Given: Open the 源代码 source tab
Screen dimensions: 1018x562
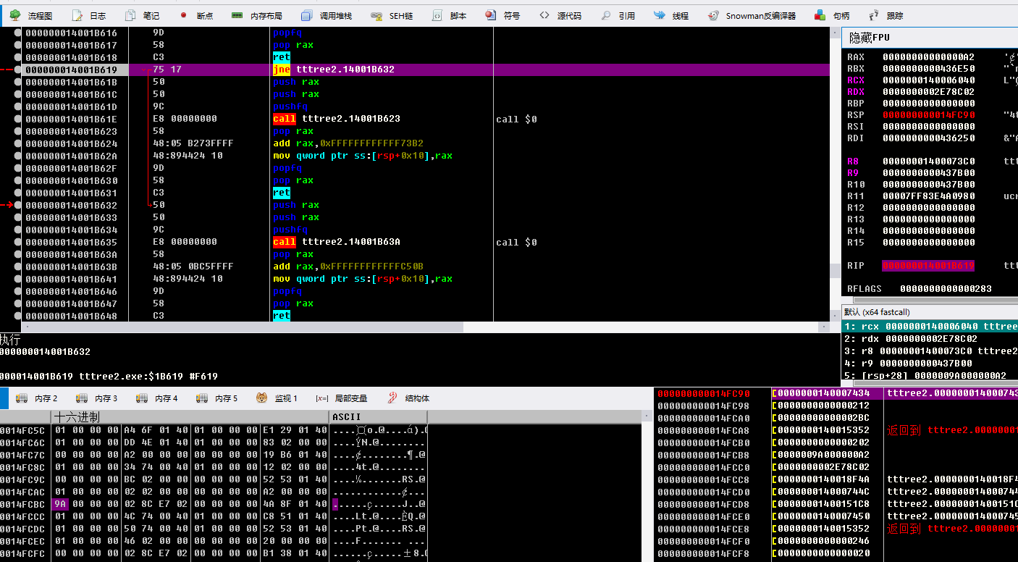Looking at the screenshot, I should click(560, 15).
